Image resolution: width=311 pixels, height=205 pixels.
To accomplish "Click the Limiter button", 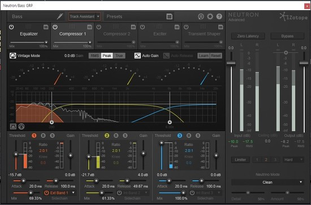I will pyautogui.click(x=240, y=159).
